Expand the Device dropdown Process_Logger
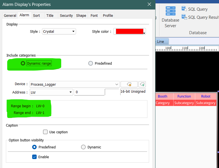Screen dimensions: 219x168 point(117,84)
